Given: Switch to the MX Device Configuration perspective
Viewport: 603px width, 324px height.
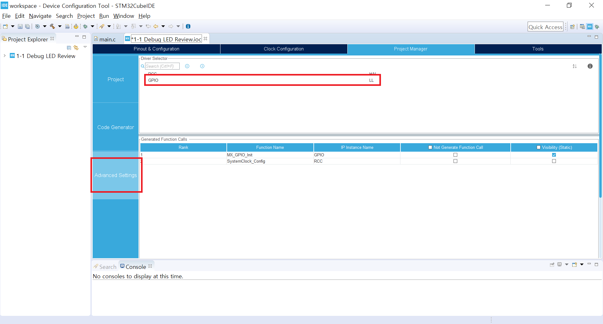Looking at the screenshot, I should (590, 27).
